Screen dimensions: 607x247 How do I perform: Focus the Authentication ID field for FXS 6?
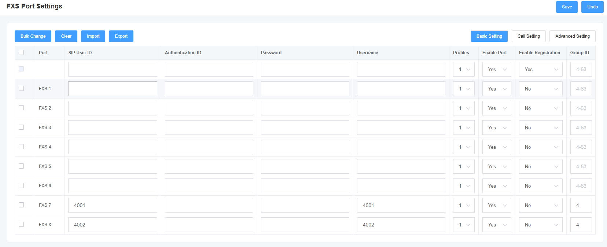tap(209, 186)
